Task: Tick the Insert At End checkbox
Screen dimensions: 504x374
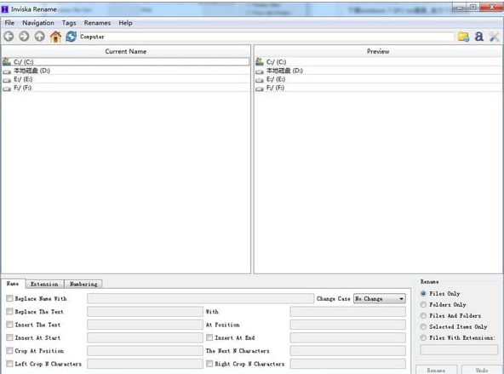Action: click(209, 337)
